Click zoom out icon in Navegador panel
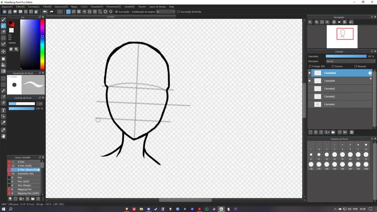 click(x=327, y=22)
